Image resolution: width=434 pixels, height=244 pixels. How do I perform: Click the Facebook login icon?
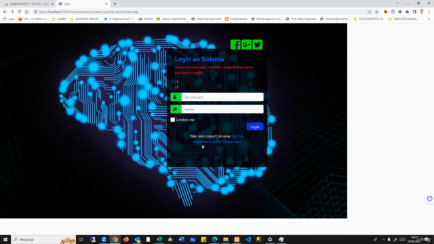235,45
